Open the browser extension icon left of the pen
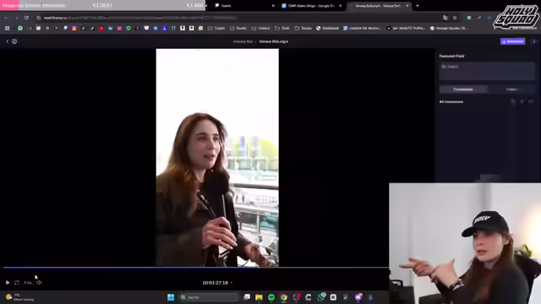This screenshot has width=541, height=304. coord(469,18)
